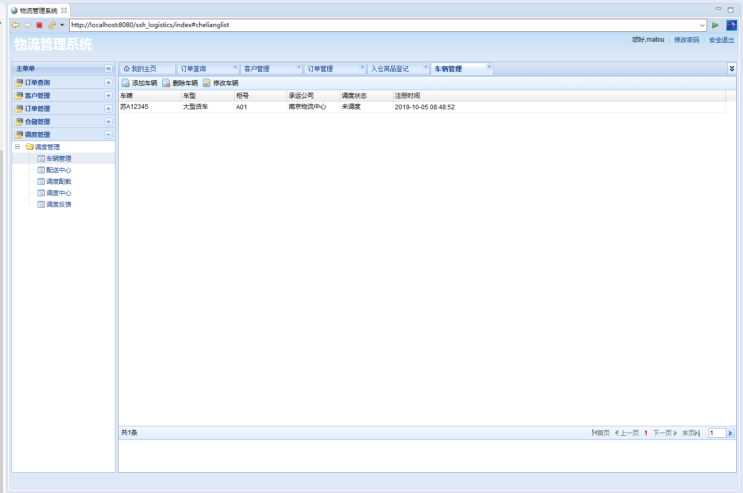
Task: Collapse the 调度管理 accordion section
Action: pos(108,135)
